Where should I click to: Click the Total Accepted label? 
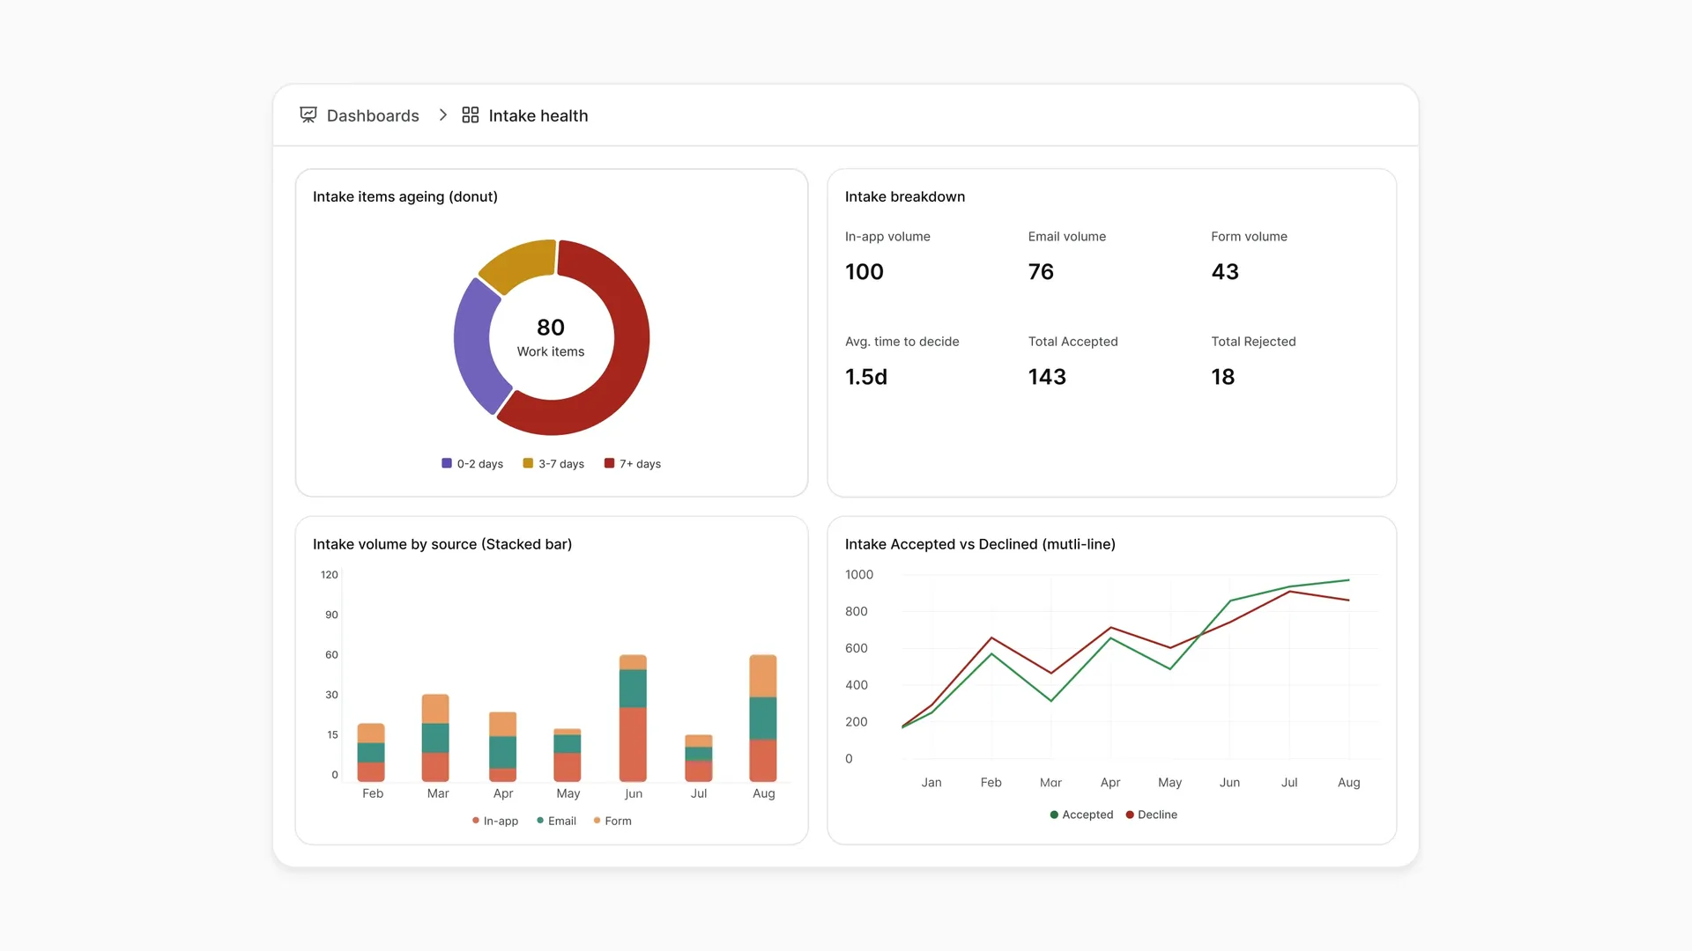[1072, 342]
